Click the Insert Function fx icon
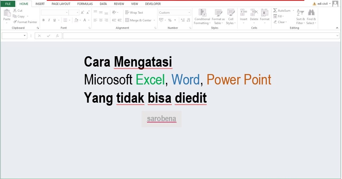The width and height of the screenshot is (342, 179). [57, 36]
